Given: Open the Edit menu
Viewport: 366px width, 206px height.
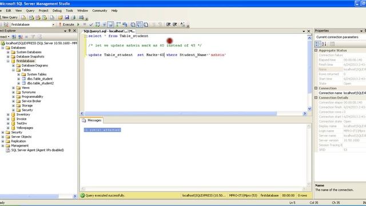Looking at the screenshot, I should click(9, 11).
